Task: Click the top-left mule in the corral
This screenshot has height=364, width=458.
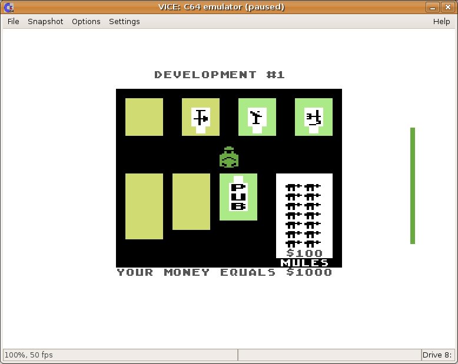Action: click(x=294, y=187)
